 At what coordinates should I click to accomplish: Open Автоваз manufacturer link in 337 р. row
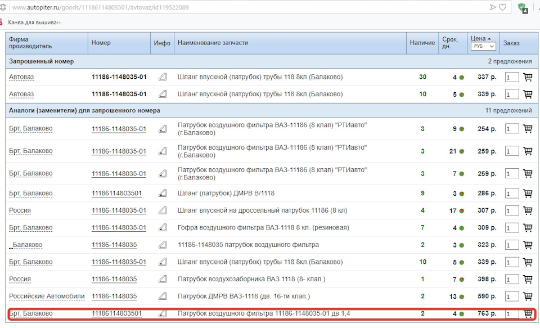(x=21, y=77)
